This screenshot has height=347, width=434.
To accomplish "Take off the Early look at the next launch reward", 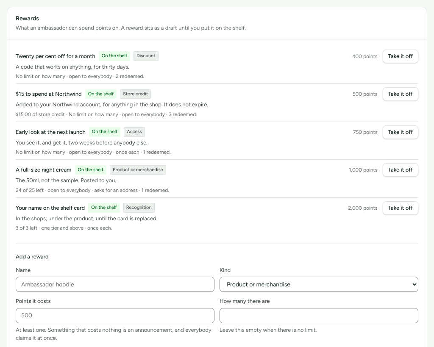I will (400, 132).
